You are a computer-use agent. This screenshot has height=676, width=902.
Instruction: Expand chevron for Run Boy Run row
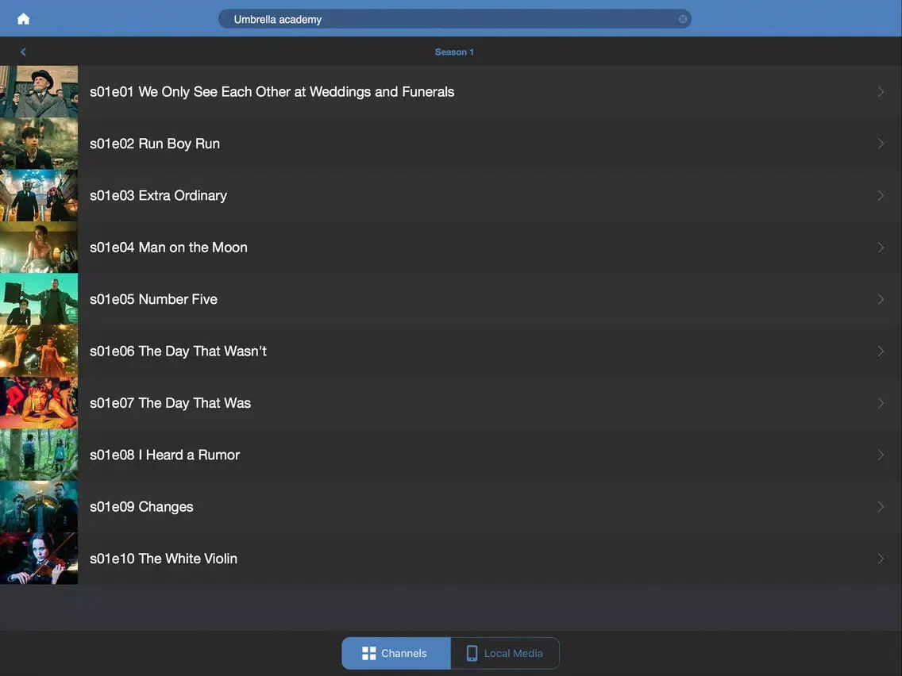[881, 144]
